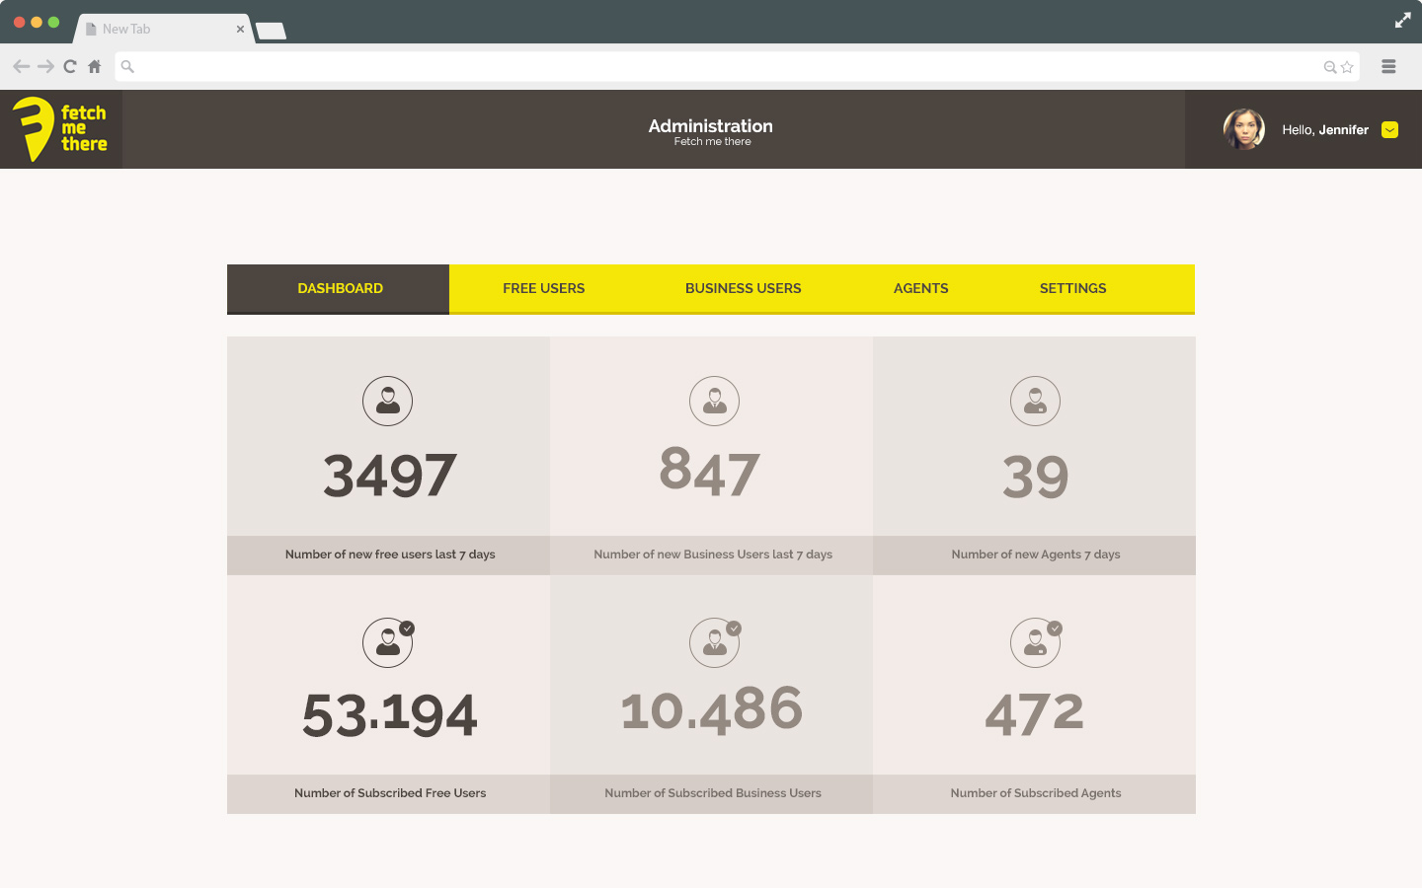Reload the page with refresh icon
Image resolution: width=1422 pixels, height=888 pixels.
click(70, 67)
